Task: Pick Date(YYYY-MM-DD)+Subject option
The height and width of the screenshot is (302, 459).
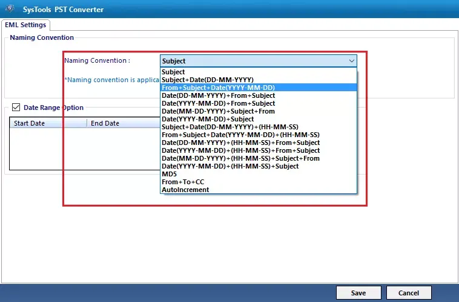Action: click(259, 119)
